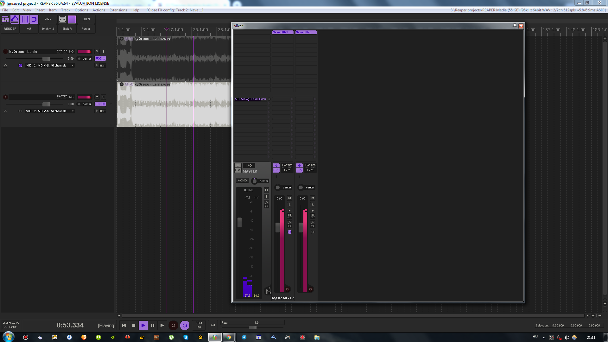The height and width of the screenshot is (342, 608).
Task: Click I/O routing on kyOresu - Lalala track
Action: pyautogui.click(x=71, y=52)
